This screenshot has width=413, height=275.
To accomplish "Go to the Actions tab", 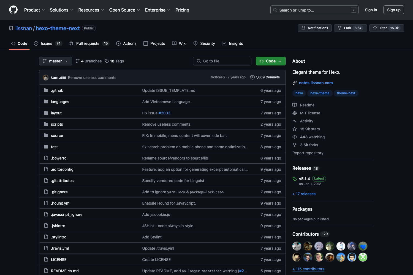I will click(126, 43).
